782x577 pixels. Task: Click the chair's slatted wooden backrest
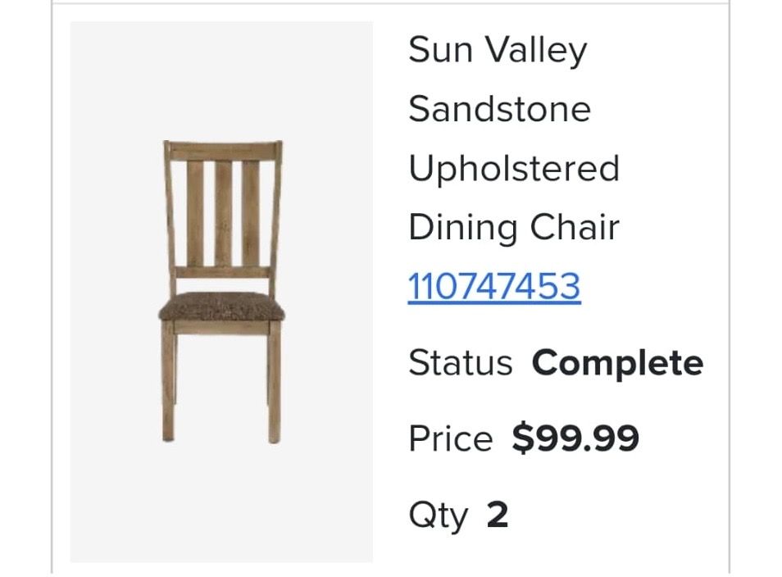click(x=222, y=210)
